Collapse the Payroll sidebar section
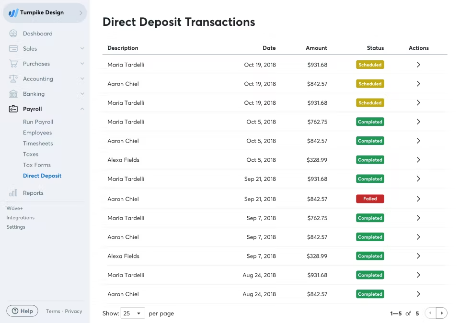 [x=81, y=109]
